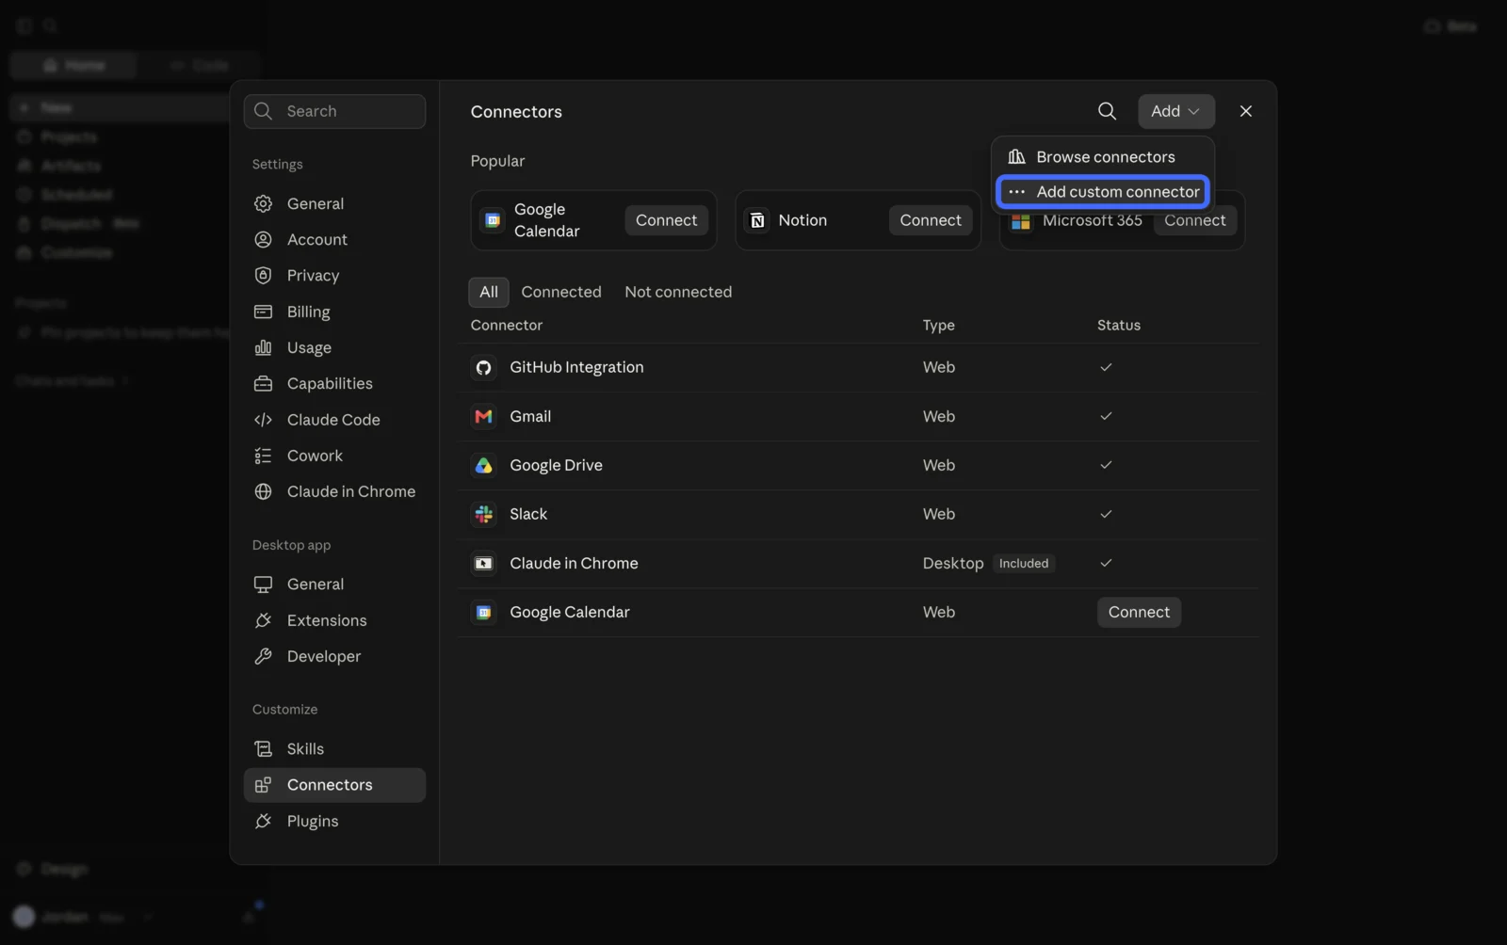Click the Slack row status checkmark
The image size is (1507, 945).
(1106, 514)
